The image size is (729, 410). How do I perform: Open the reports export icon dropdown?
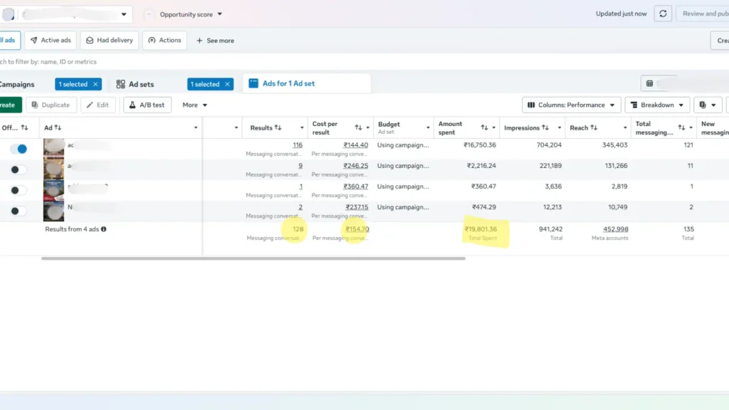(708, 105)
